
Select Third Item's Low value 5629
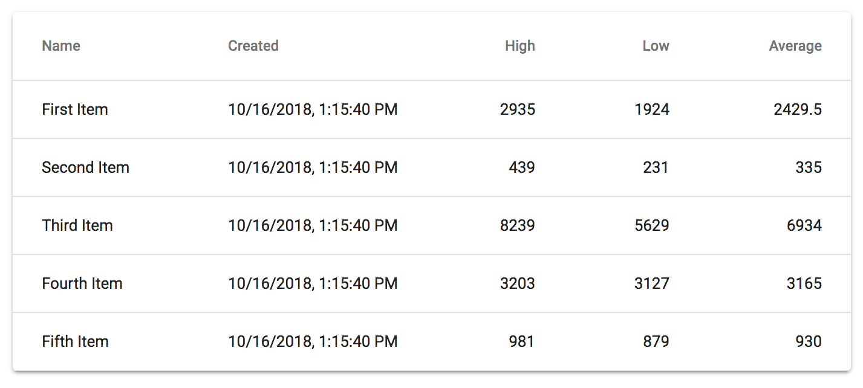651,225
